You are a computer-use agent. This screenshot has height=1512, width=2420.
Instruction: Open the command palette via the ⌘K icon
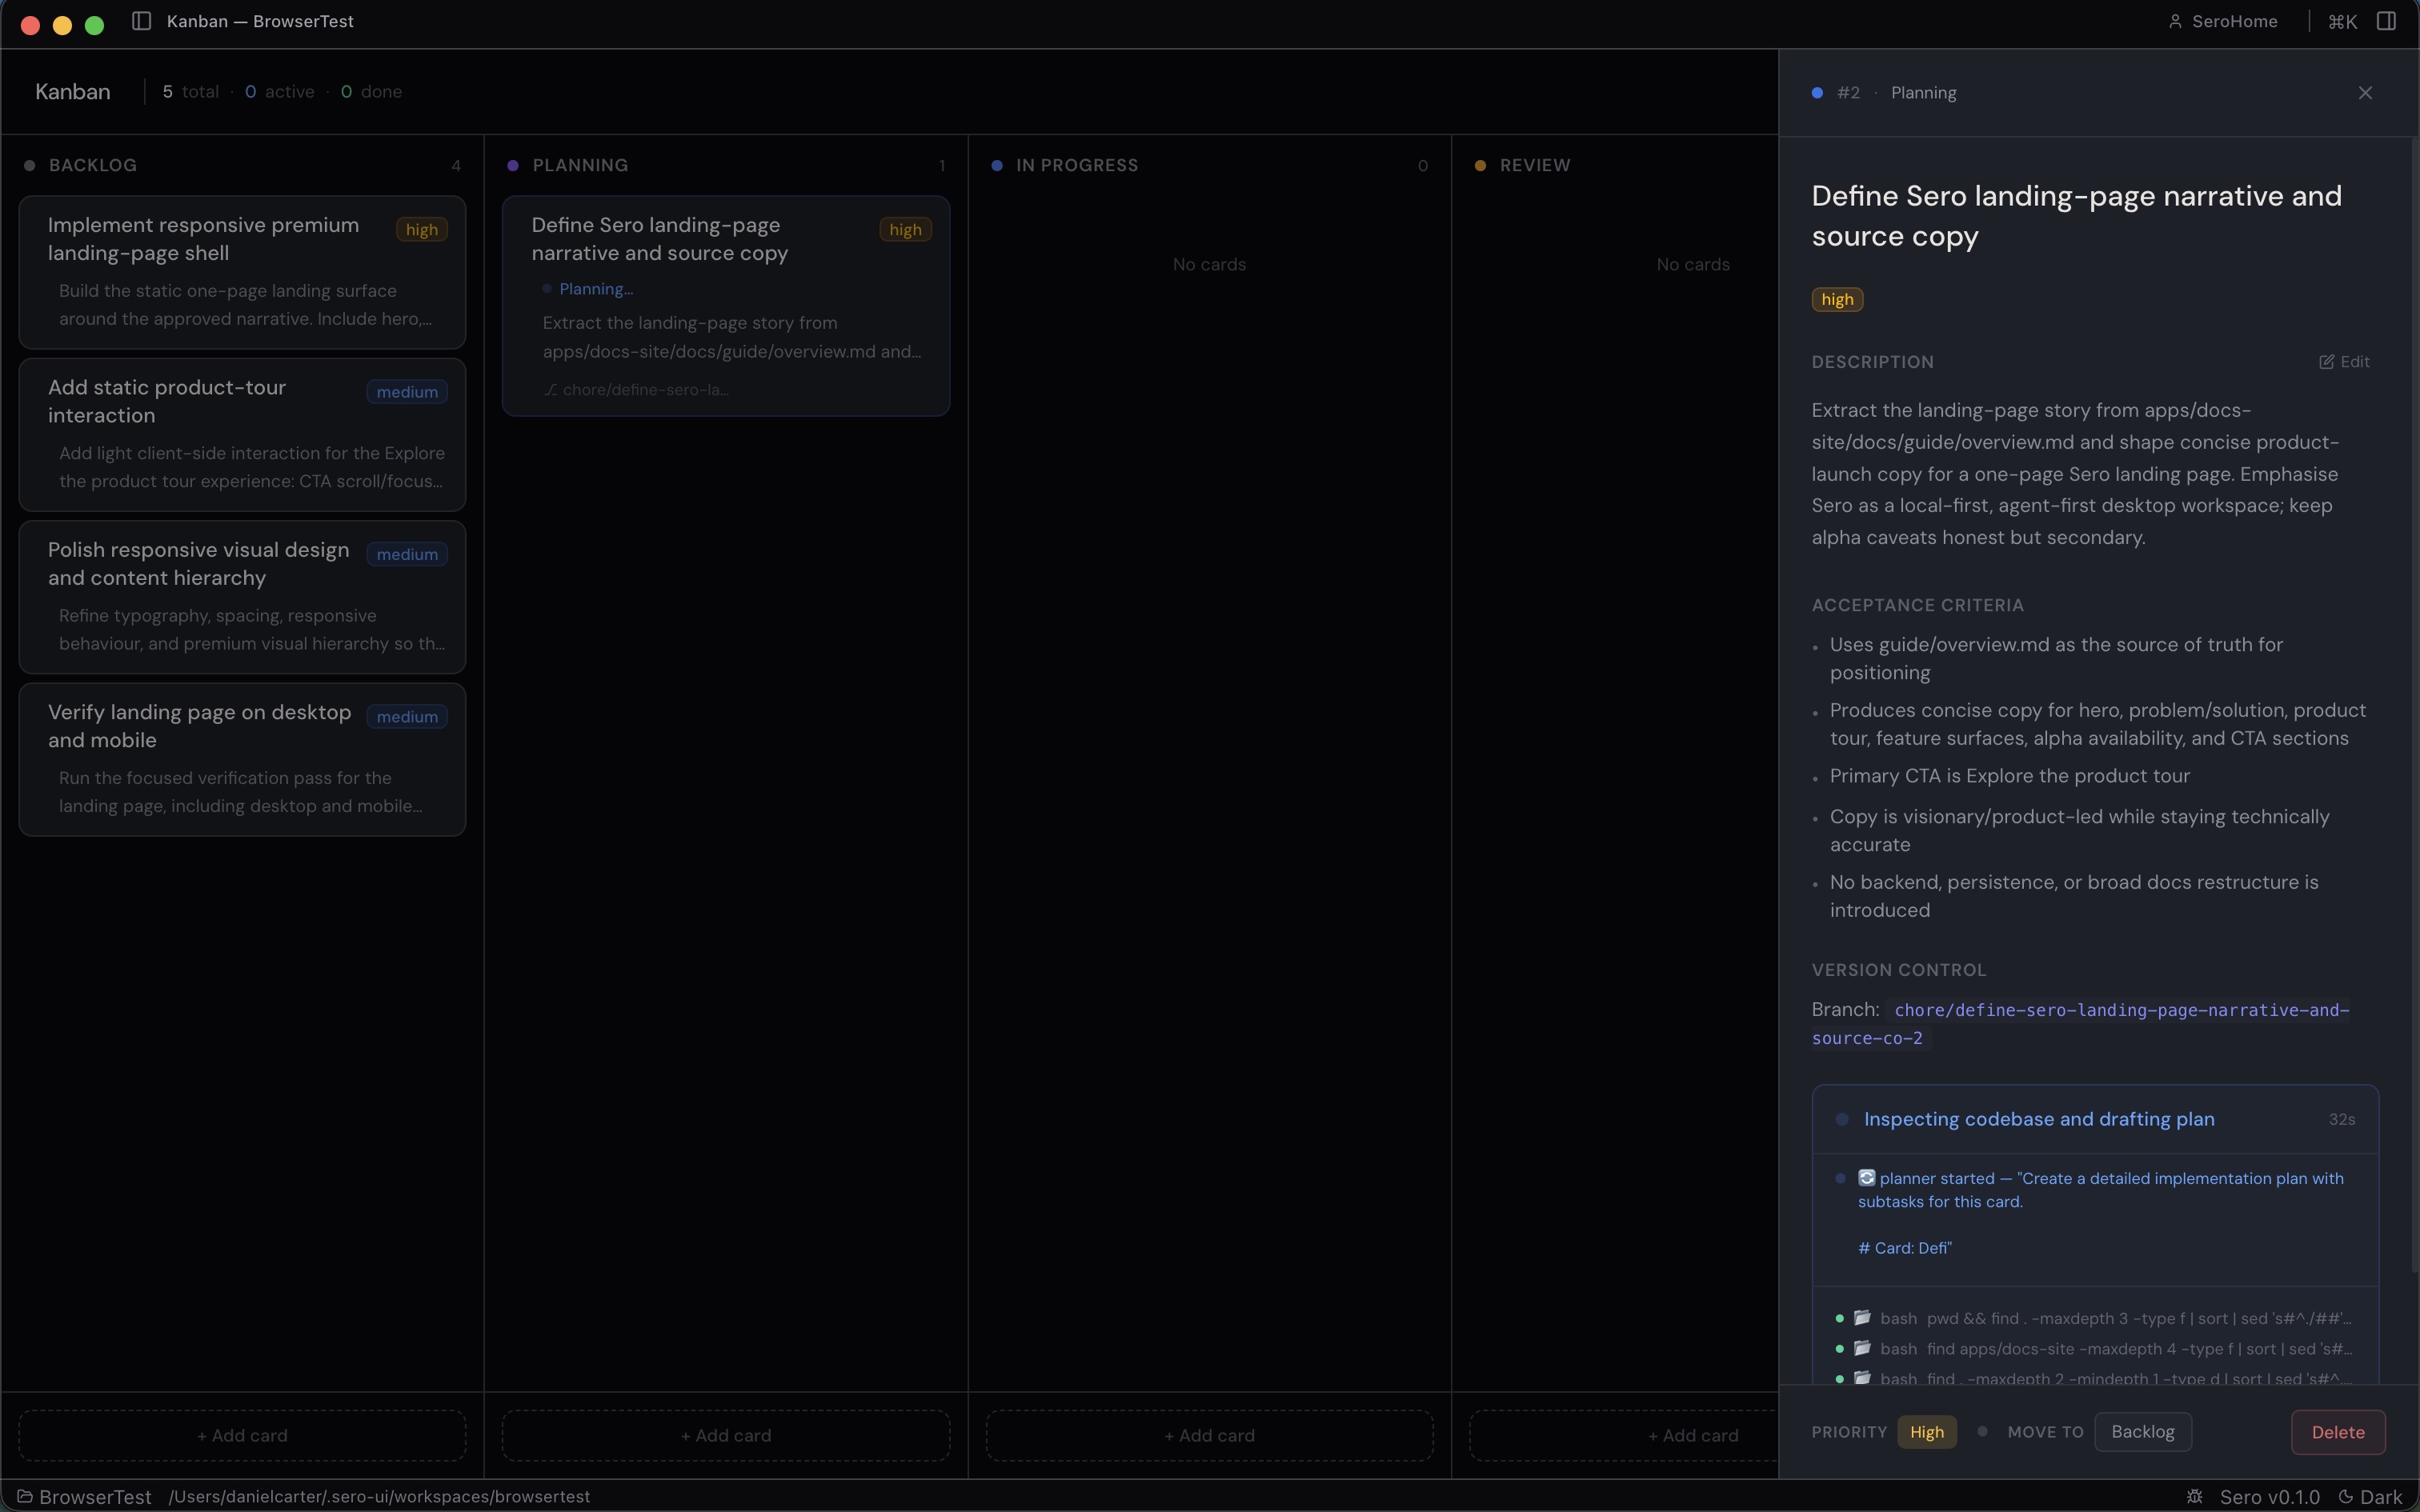pos(2342,20)
